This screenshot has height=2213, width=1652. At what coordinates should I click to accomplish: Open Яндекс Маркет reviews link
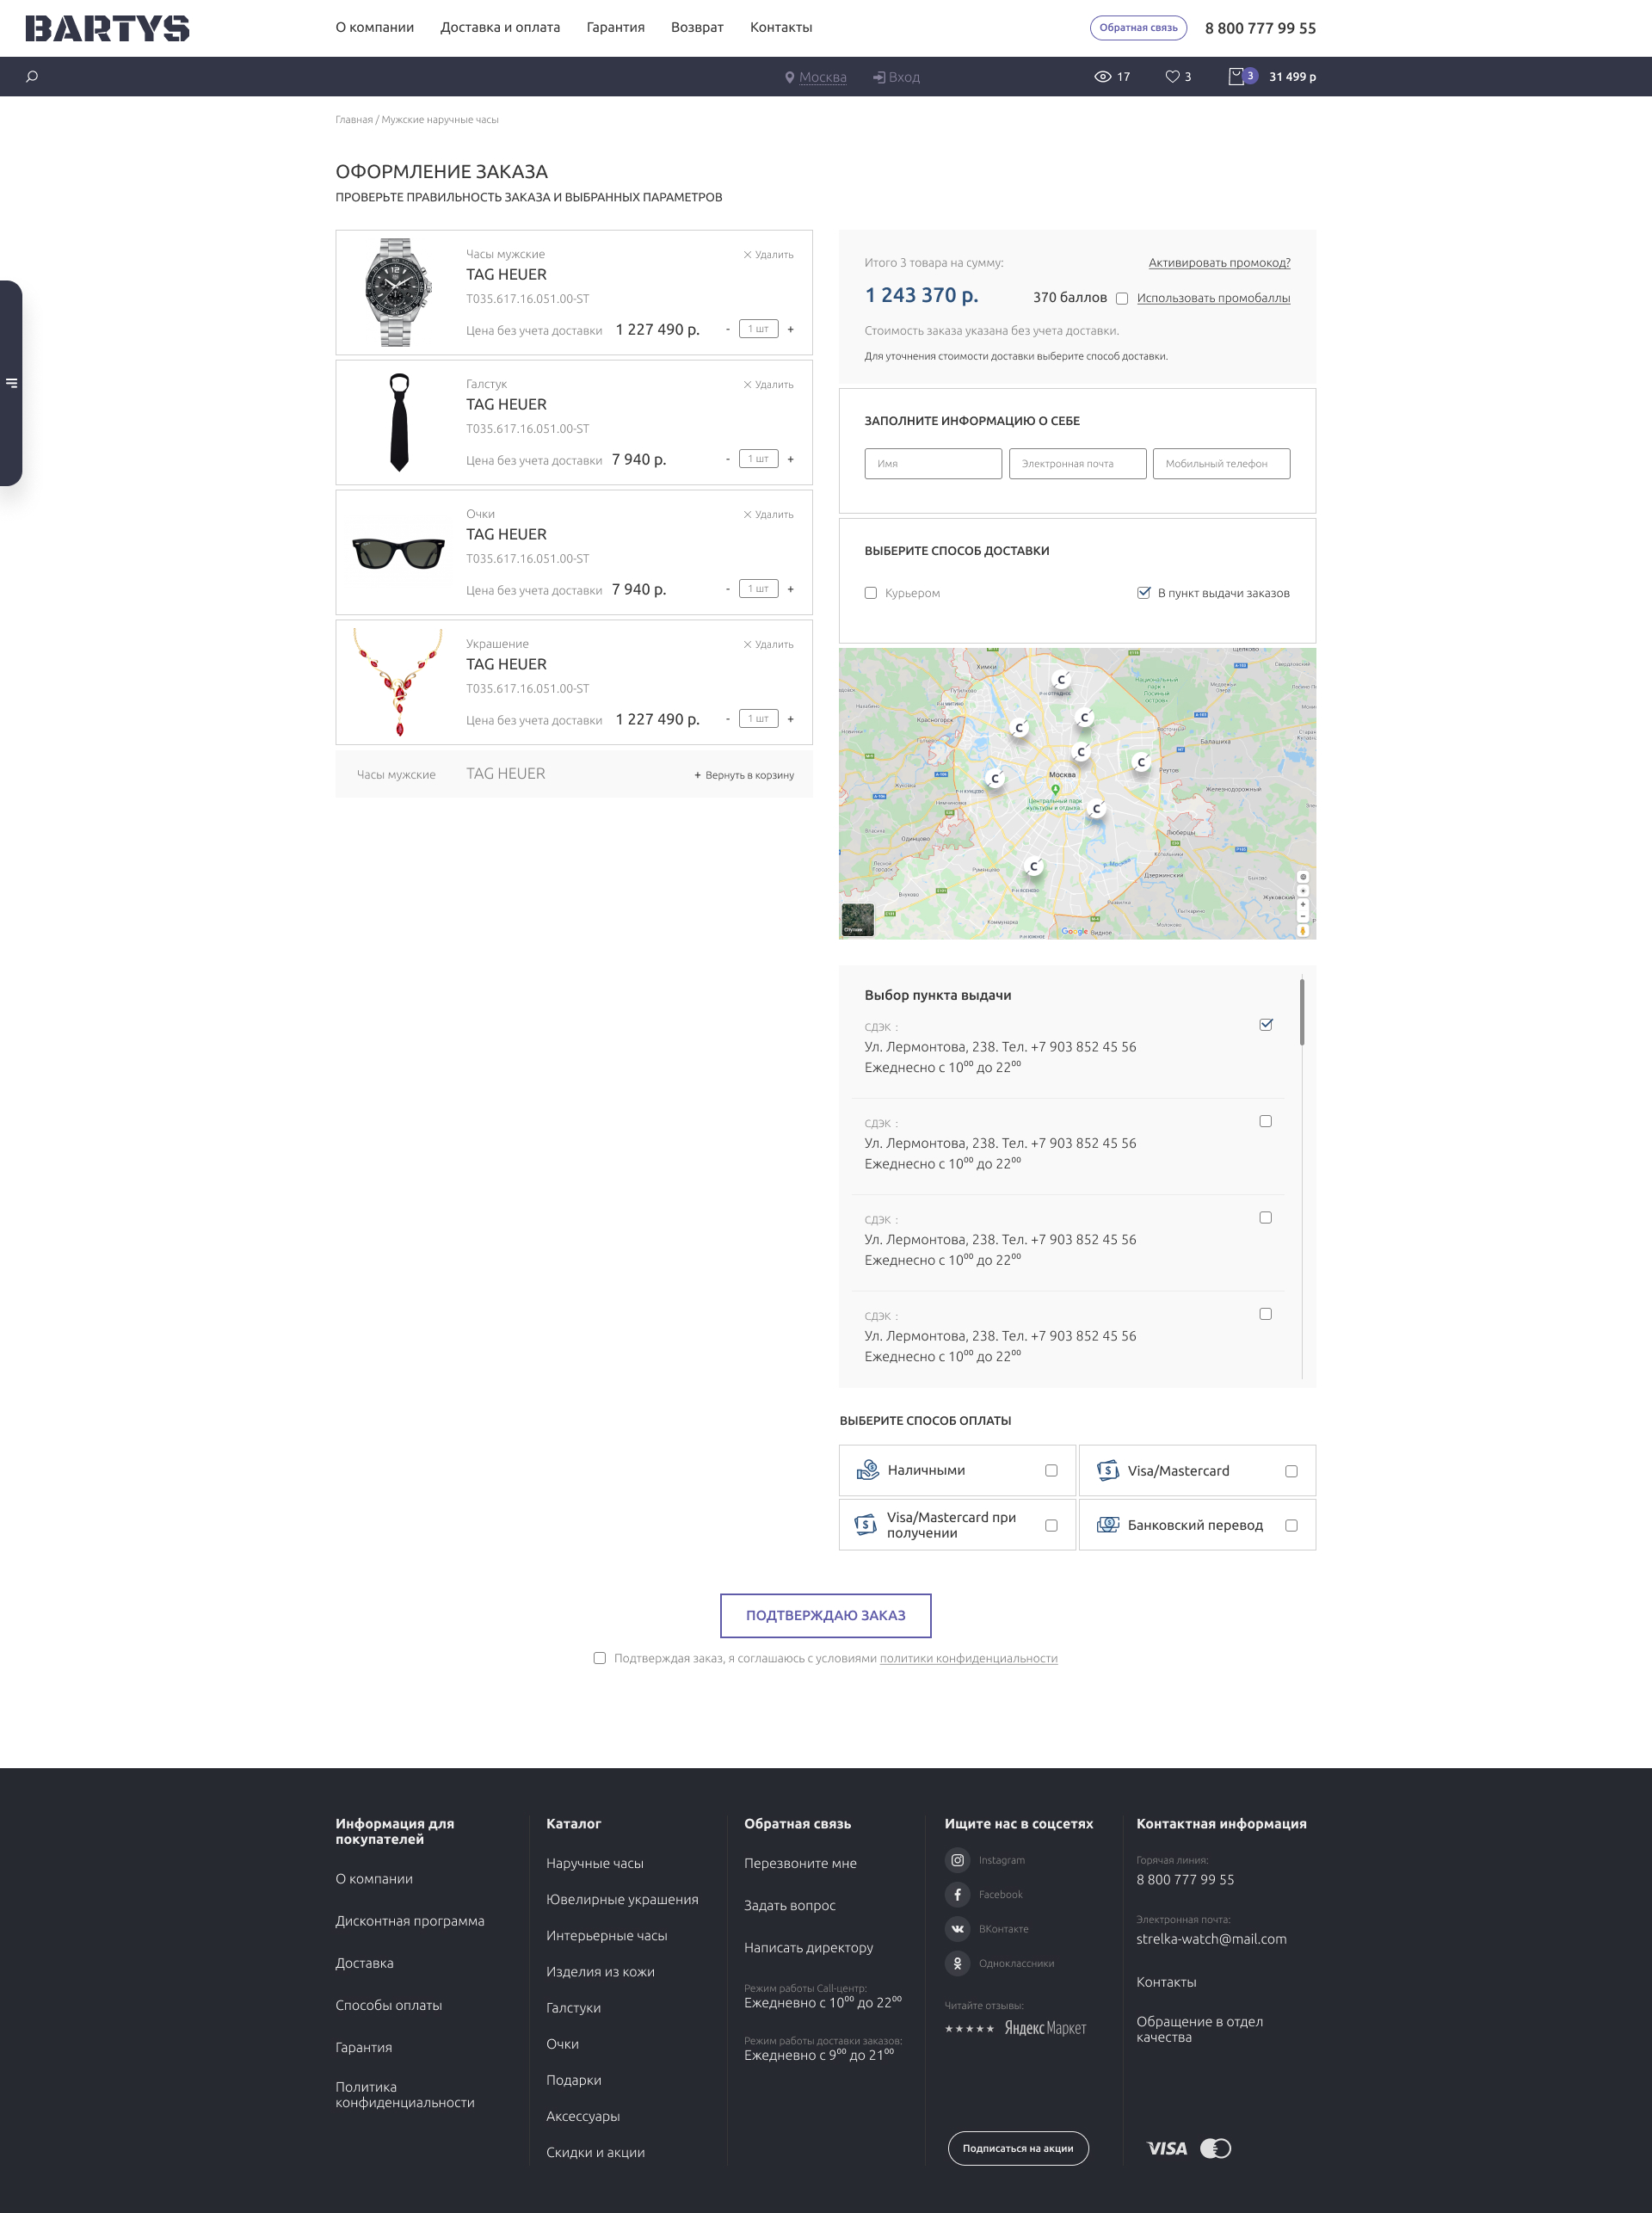1045,2028
